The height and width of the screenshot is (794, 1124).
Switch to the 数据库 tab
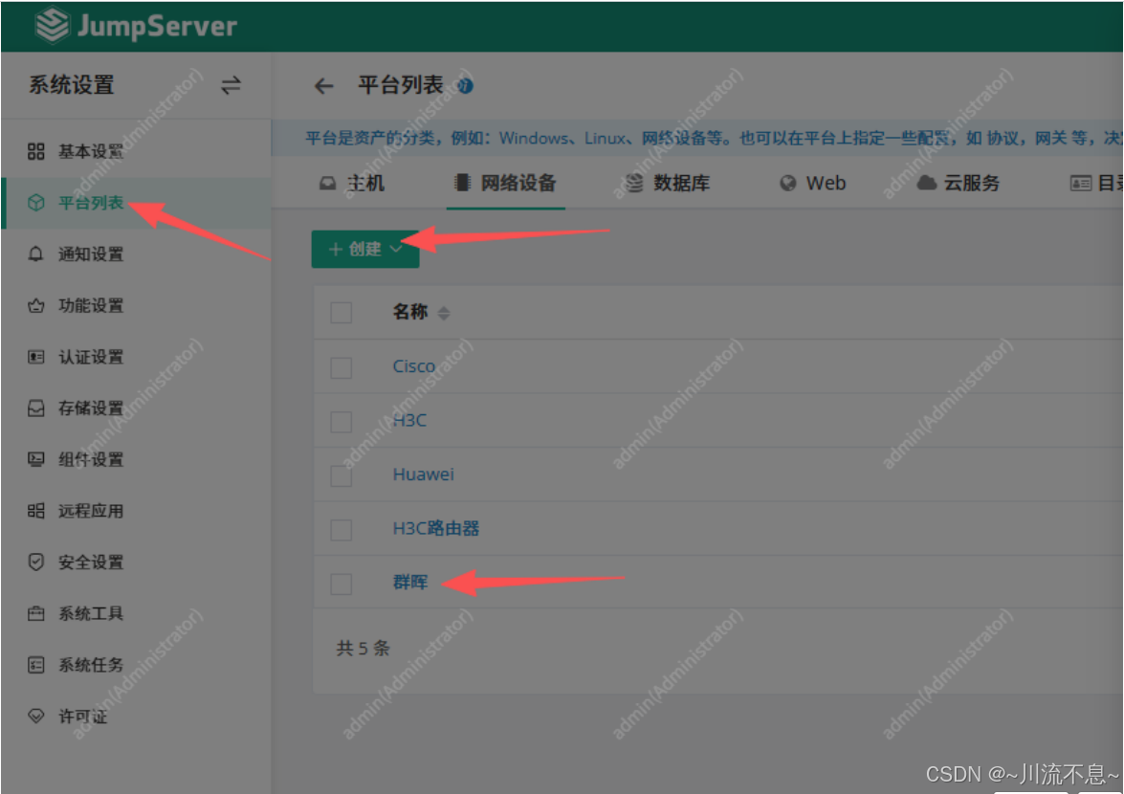coord(668,184)
